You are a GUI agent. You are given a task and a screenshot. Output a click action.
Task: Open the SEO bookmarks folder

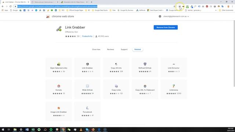click(61, 10)
